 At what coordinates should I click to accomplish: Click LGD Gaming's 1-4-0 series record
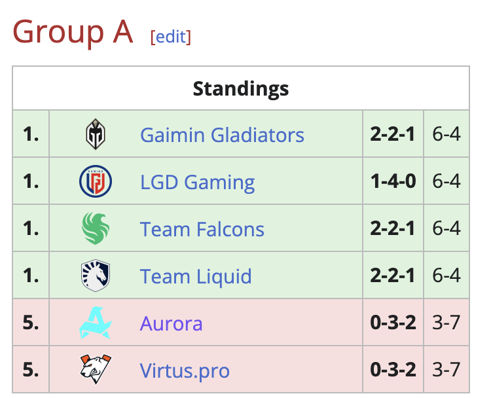pyautogui.click(x=393, y=182)
